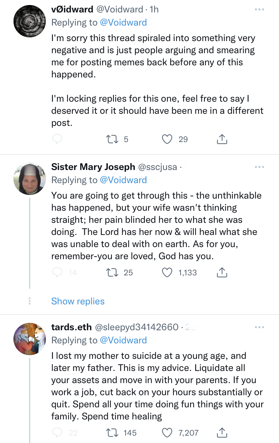Open more options on Sister Mary Joseph's tweet
This screenshot has height=443, width=279.
[x=259, y=167]
